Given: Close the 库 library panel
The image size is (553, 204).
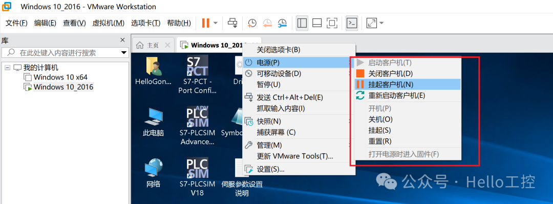Looking at the screenshot, I should 122,40.
